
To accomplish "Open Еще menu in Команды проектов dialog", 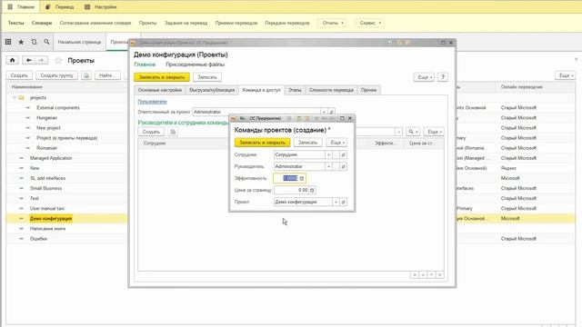I will (x=337, y=143).
